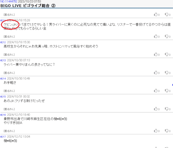Open the #214 post anchor link
Screen dimensions: 173x148
(3, 79)
